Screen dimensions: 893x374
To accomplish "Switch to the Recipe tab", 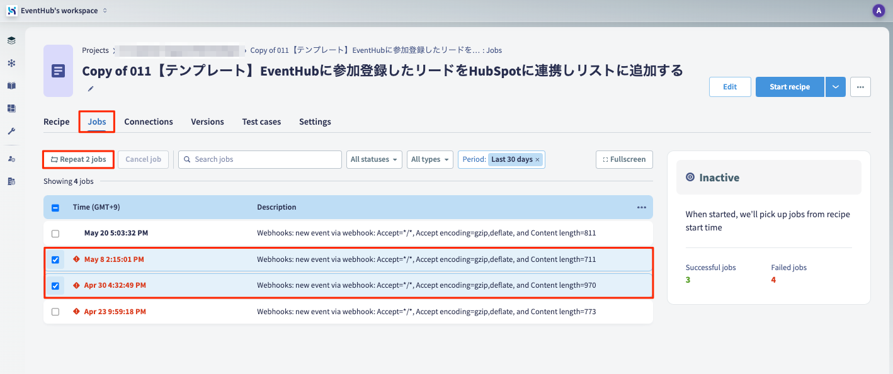I will pos(57,122).
